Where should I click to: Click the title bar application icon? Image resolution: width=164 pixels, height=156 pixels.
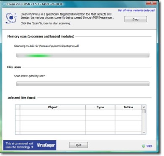(x=4, y=4)
